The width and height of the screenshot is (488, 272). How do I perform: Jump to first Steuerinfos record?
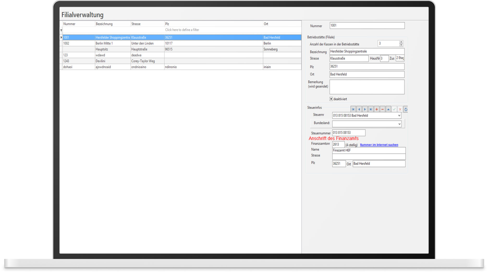click(353, 109)
